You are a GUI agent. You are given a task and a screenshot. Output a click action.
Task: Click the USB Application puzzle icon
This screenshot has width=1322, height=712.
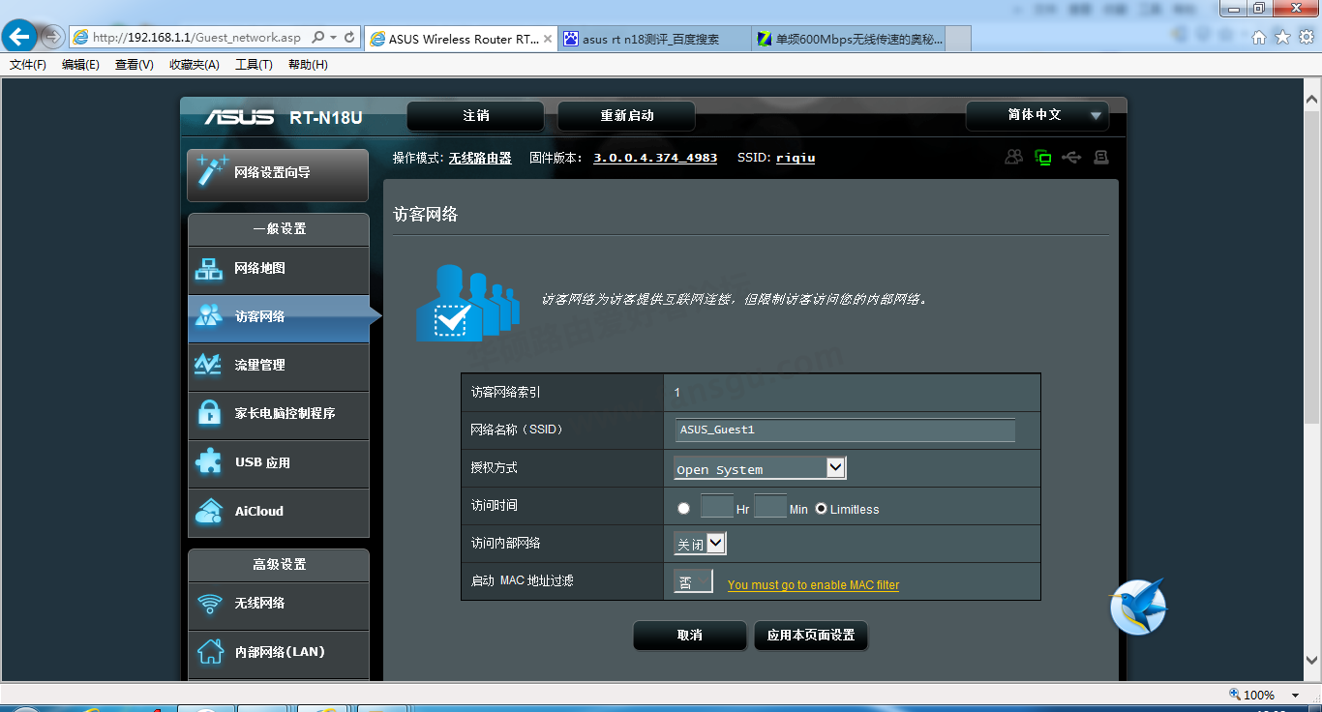tap(208, 462)
